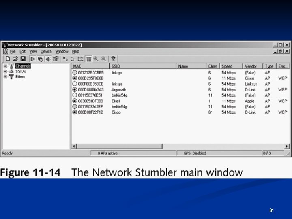Image resolution: width=292 pixels, height=219 pixels.
Task: Click the status bar resize grip
Action: (x=288, y=153)
